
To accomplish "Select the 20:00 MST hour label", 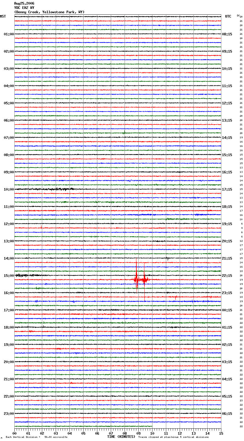I will (9, 362).
